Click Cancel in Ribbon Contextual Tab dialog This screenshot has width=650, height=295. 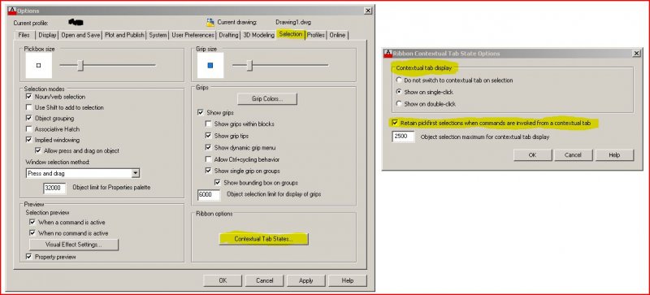tap(574, 154)
